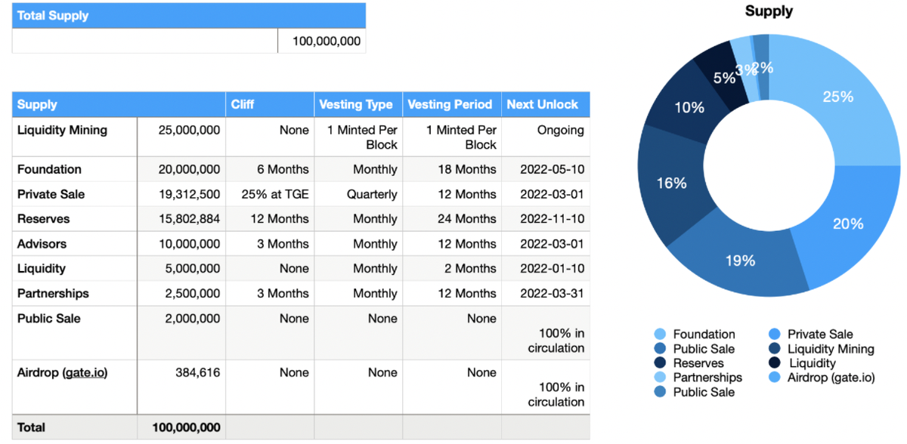Viewport: 907px width, 444px height.
Task: Select the Total Supply header cell
Action: pos(188,15)
